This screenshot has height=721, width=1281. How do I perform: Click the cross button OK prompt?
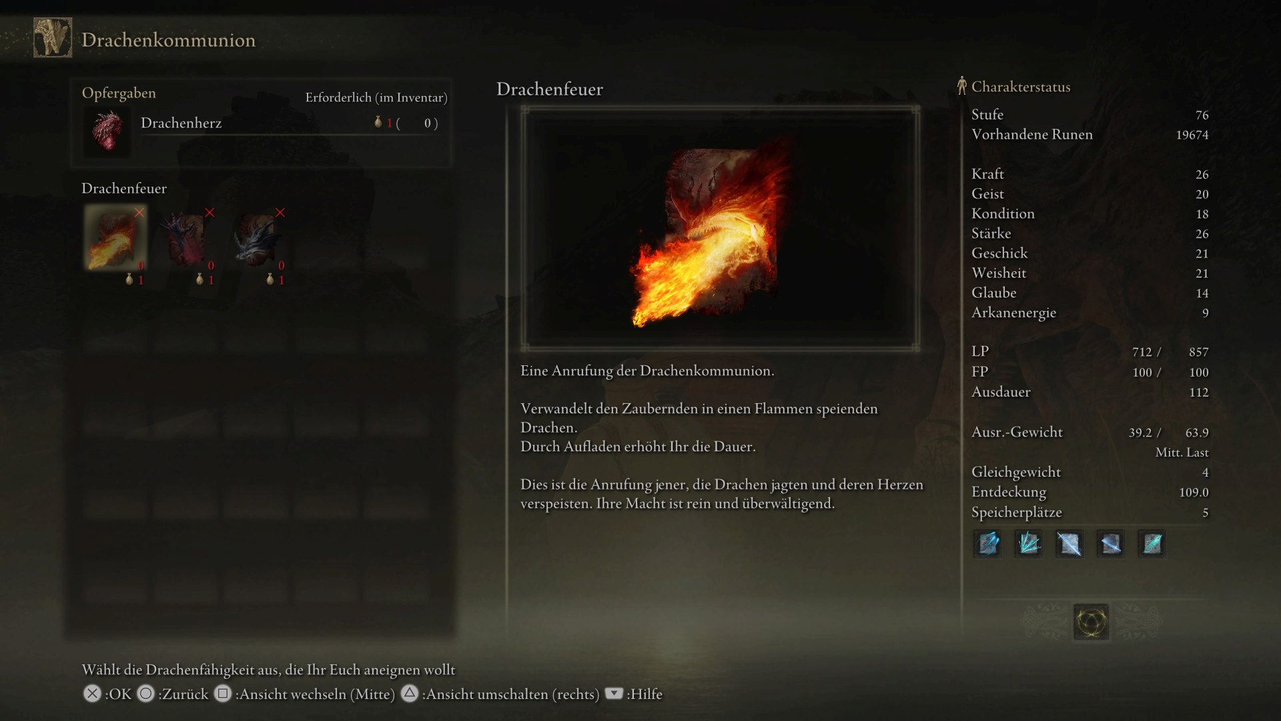click(x=107, y=694)
